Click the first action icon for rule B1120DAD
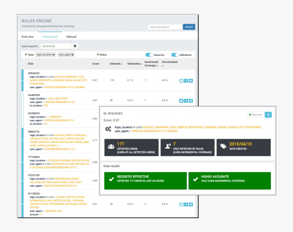 (x=181, y=204)
